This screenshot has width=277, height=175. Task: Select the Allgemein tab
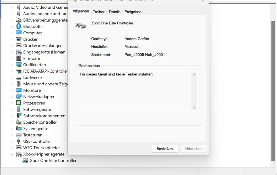click(81, 11)
